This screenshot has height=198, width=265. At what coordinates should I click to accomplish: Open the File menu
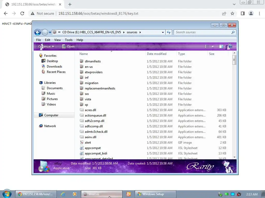(39, 40)
